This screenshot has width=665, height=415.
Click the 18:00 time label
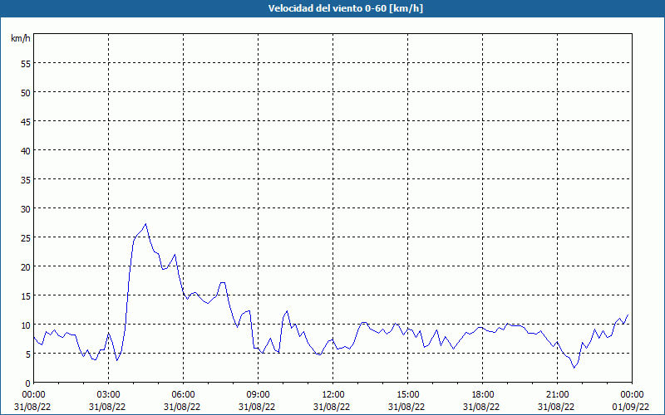click(482, 395)
